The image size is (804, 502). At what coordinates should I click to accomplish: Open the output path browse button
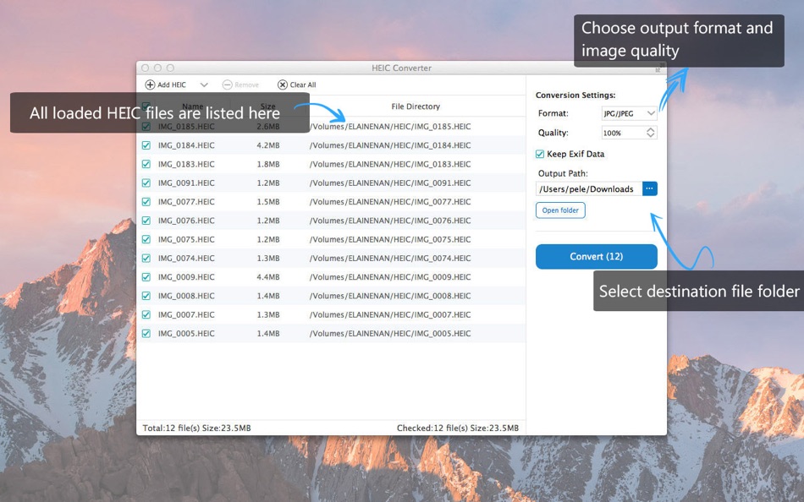(x=649, y=188)
